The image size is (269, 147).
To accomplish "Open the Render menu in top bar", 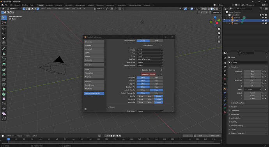I will point(17,5).
